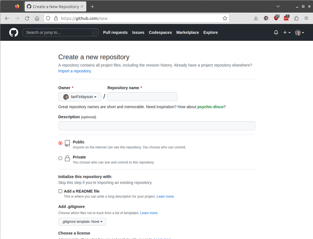Screen dimensions: 313x239
Task: Reload the page
Action: [27, 18]
